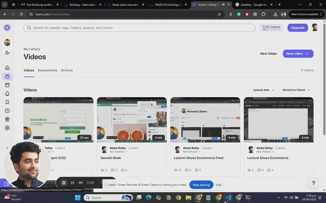Click the Invite teammates icon in the sidebar
This screenshot has height=203, width=326.
[x=7, y=53]
